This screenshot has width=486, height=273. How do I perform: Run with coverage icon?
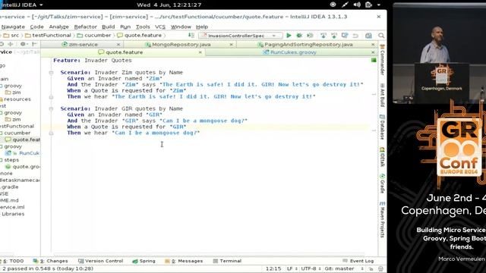(x=310, y=36)
